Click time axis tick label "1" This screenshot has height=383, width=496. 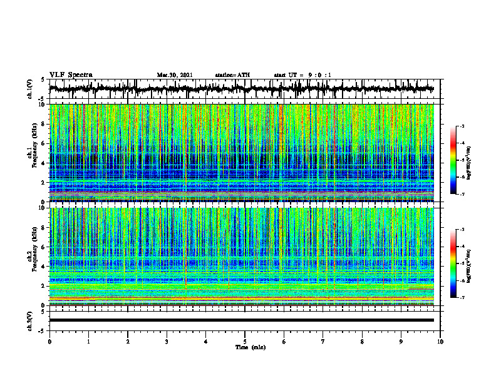click(88, 342)
